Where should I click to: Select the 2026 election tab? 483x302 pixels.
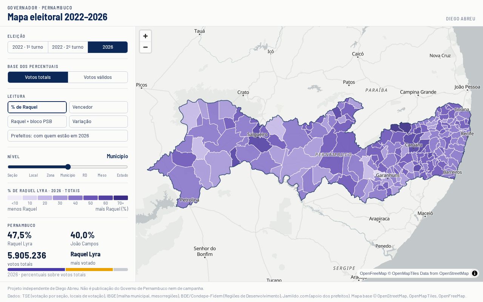108,47
